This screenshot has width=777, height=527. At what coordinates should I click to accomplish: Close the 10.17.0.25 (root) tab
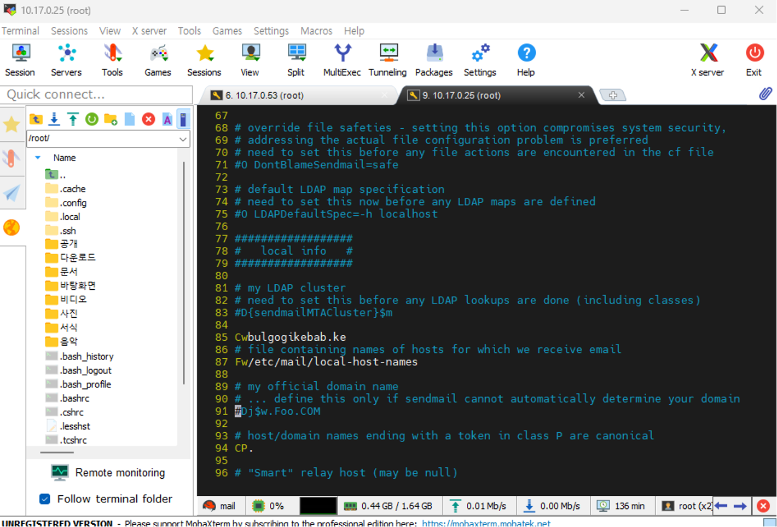click(x=581, y=95)
